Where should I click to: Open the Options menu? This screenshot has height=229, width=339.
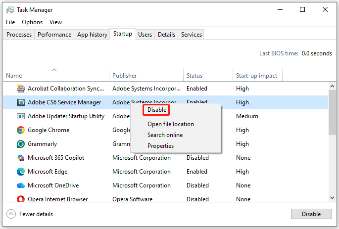pos(32,22)
